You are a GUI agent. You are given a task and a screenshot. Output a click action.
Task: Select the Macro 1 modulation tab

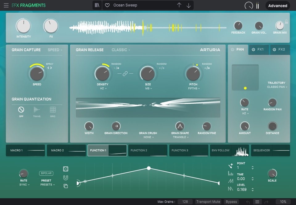click(26, 150)
